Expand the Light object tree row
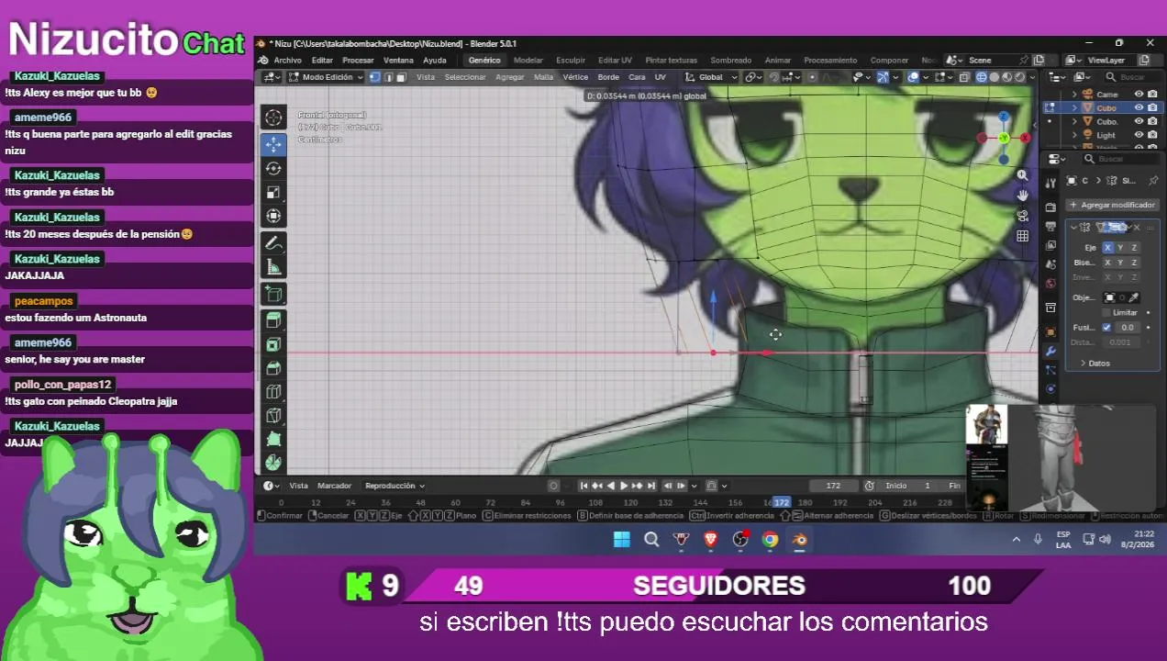 [x=1074, y=135]
